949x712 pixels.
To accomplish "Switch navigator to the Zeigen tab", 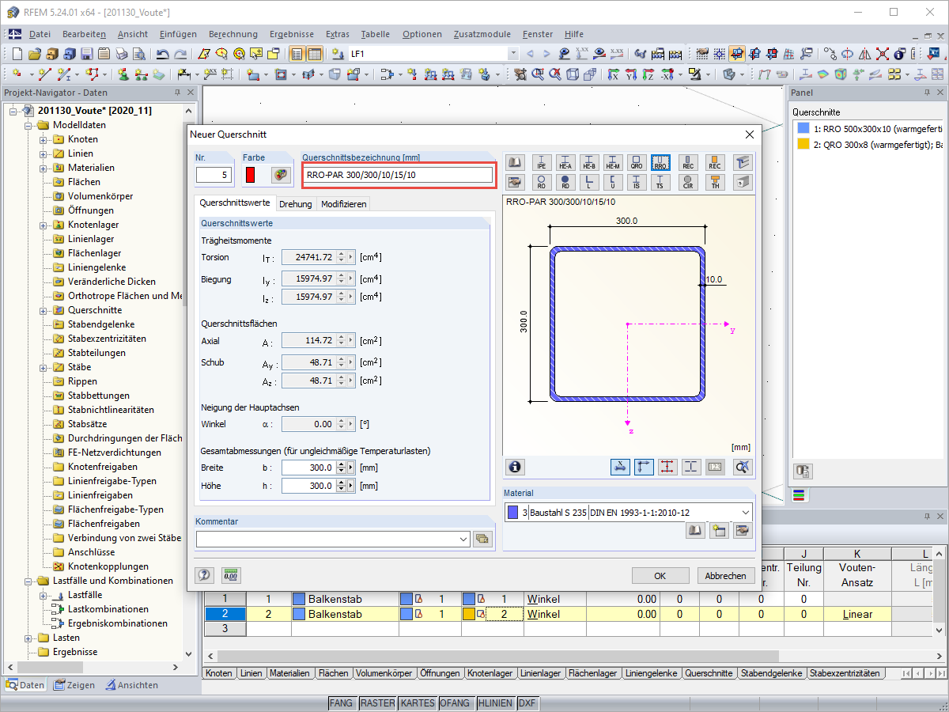I will [x=74, y=685].
